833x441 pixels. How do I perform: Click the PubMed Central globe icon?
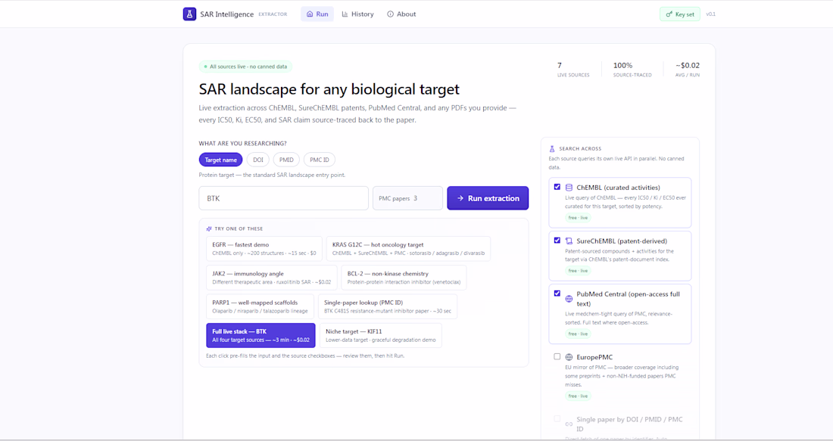(569, 299)
